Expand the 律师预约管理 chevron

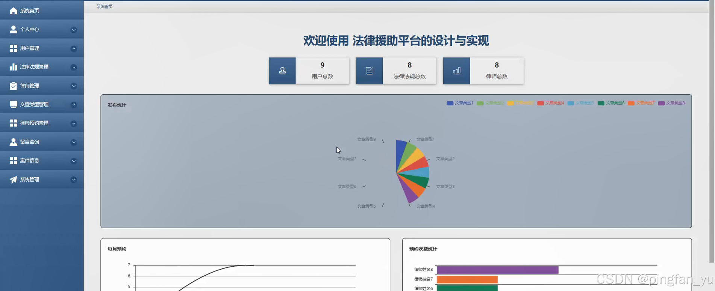[x=74, y=124]
